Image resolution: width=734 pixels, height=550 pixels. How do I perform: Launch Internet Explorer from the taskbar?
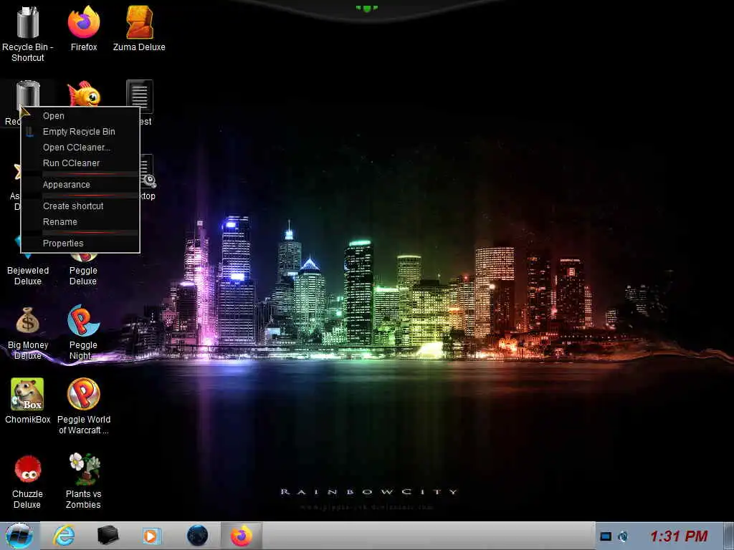(x=64, y=536)
